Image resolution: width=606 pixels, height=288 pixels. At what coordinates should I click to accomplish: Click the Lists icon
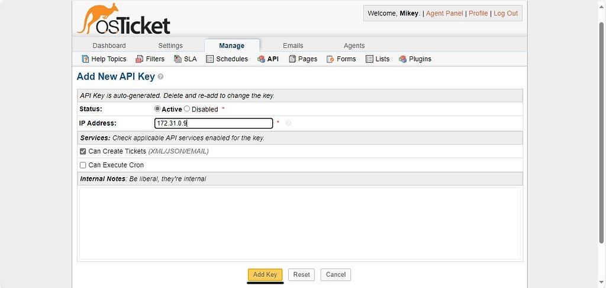point(369,59)
